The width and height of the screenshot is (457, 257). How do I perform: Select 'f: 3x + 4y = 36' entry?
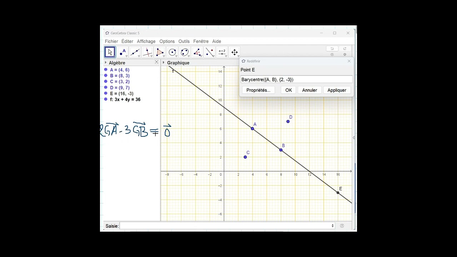tap(125, 99)
